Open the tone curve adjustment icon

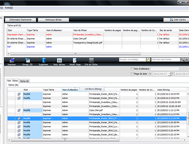pos(91,60)
